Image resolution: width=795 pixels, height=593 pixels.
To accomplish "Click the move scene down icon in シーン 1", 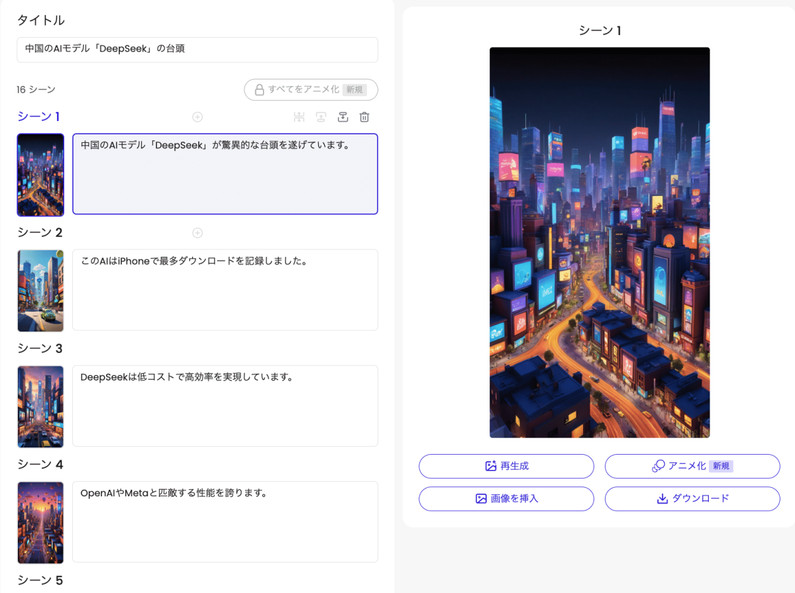I will coord(343,117).
